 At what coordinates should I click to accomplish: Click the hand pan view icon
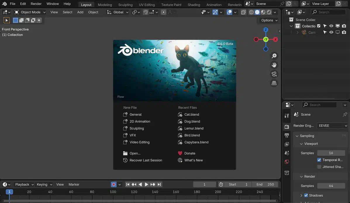click(x=274, y=65)
